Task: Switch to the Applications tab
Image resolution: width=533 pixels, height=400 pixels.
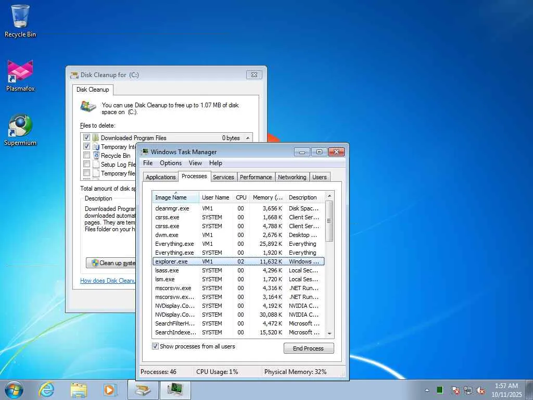Action: [160, 177]
